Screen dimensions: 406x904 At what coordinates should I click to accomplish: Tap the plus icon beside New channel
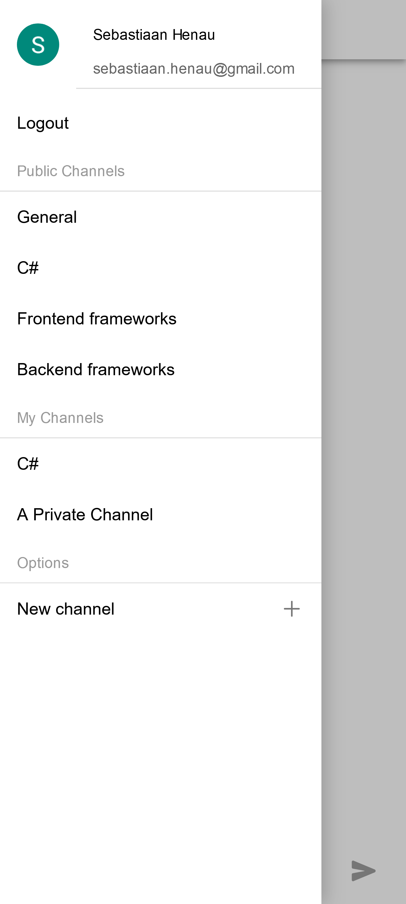[x=291, y=609]
